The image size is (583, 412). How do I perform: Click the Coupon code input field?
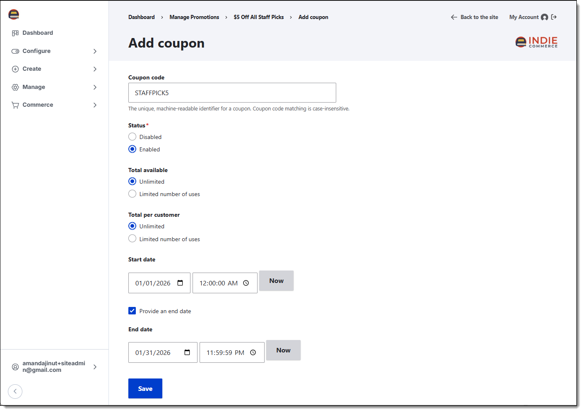tap(232, 93)
